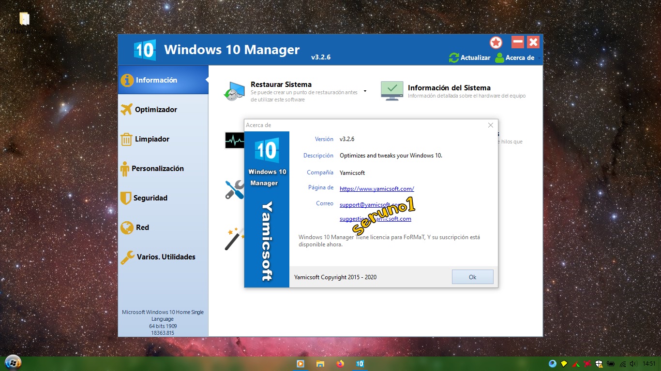The height and width of the screenshot is (371, 661).
Task: Click the '64 bits 1909' system info text
Action: point(163,326)
